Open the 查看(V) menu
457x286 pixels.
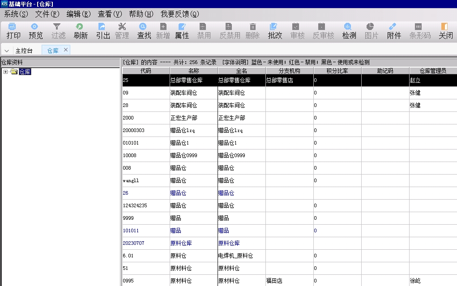tap(110, 14)
